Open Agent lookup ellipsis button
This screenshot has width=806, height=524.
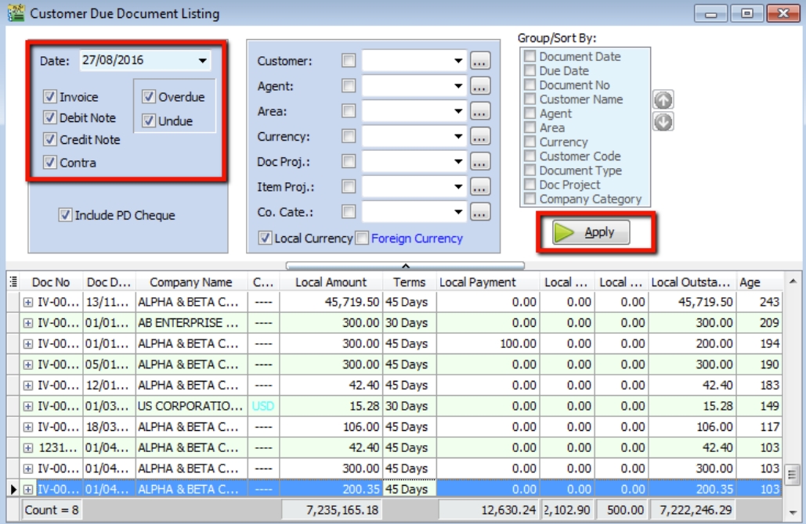click(480, 86)
